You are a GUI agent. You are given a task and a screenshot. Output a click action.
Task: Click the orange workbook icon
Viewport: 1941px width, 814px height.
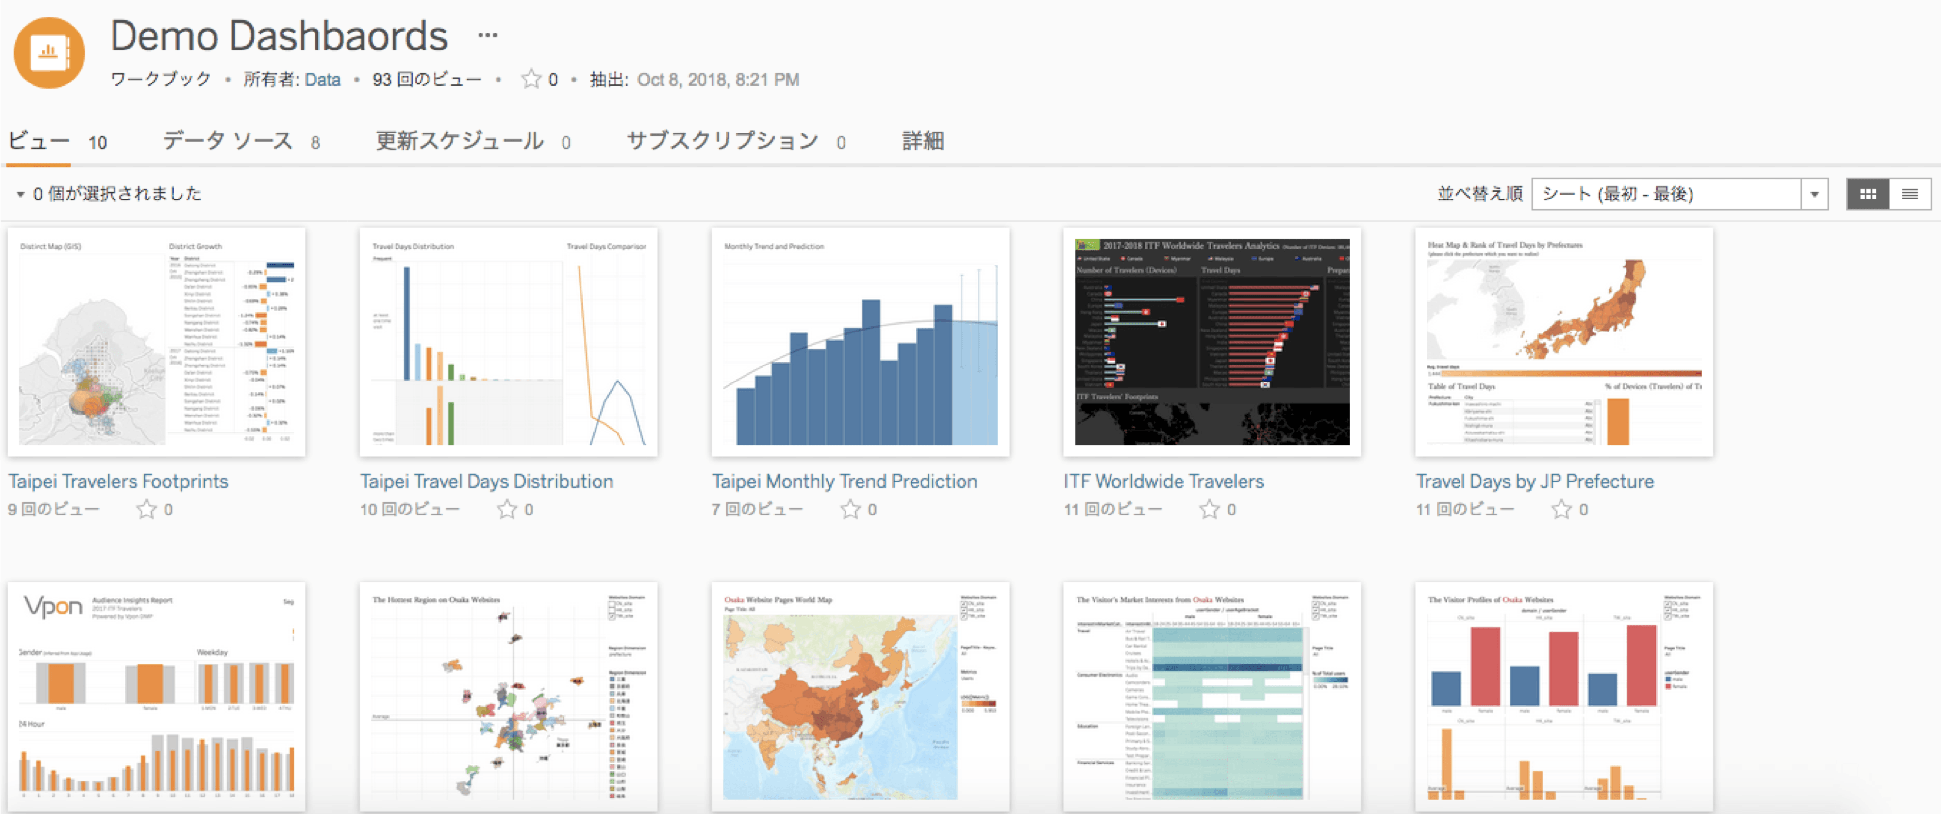pyautogui.click(x=49, y=53)
